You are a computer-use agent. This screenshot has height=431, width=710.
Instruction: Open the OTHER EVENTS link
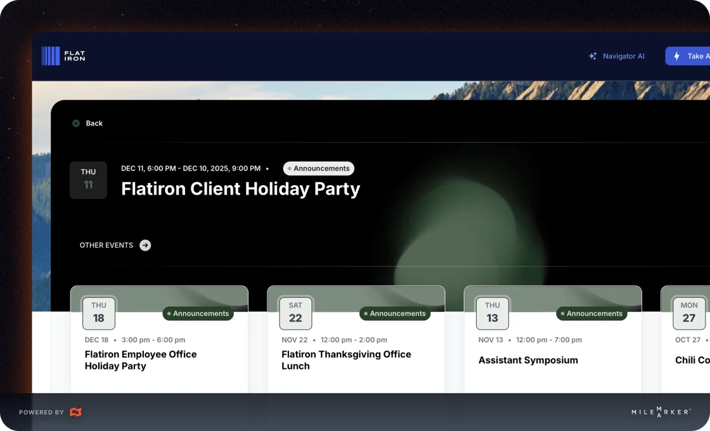point(106,245)
